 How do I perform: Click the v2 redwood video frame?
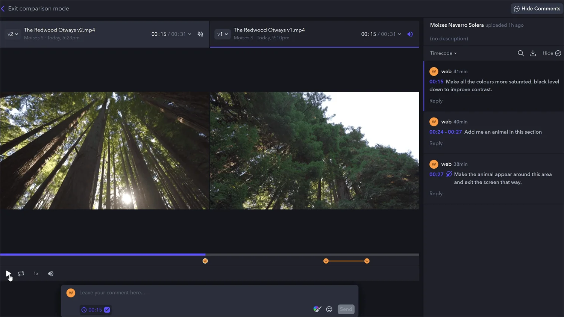[x=105, y=151]
